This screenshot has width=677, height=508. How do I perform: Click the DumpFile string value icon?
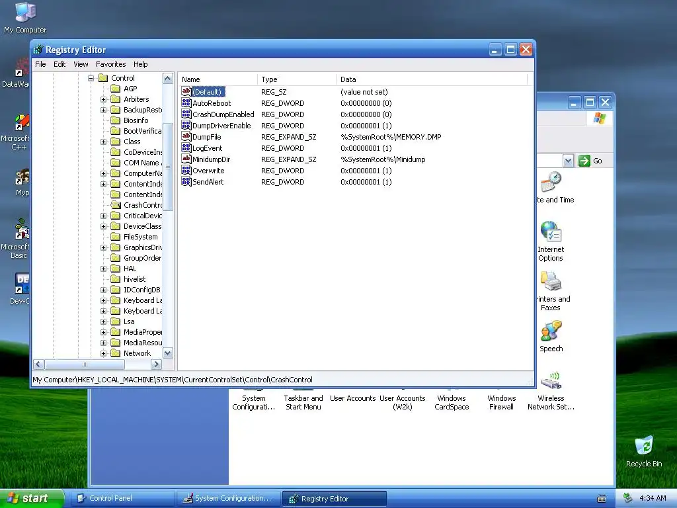tap(186, 136)
